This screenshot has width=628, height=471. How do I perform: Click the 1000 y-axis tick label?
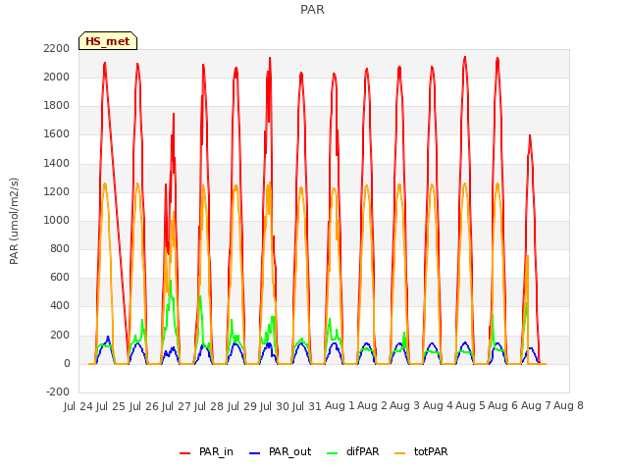[57, 220]
